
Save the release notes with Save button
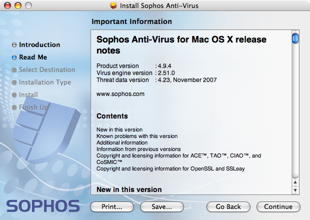[x=162, y=206]
